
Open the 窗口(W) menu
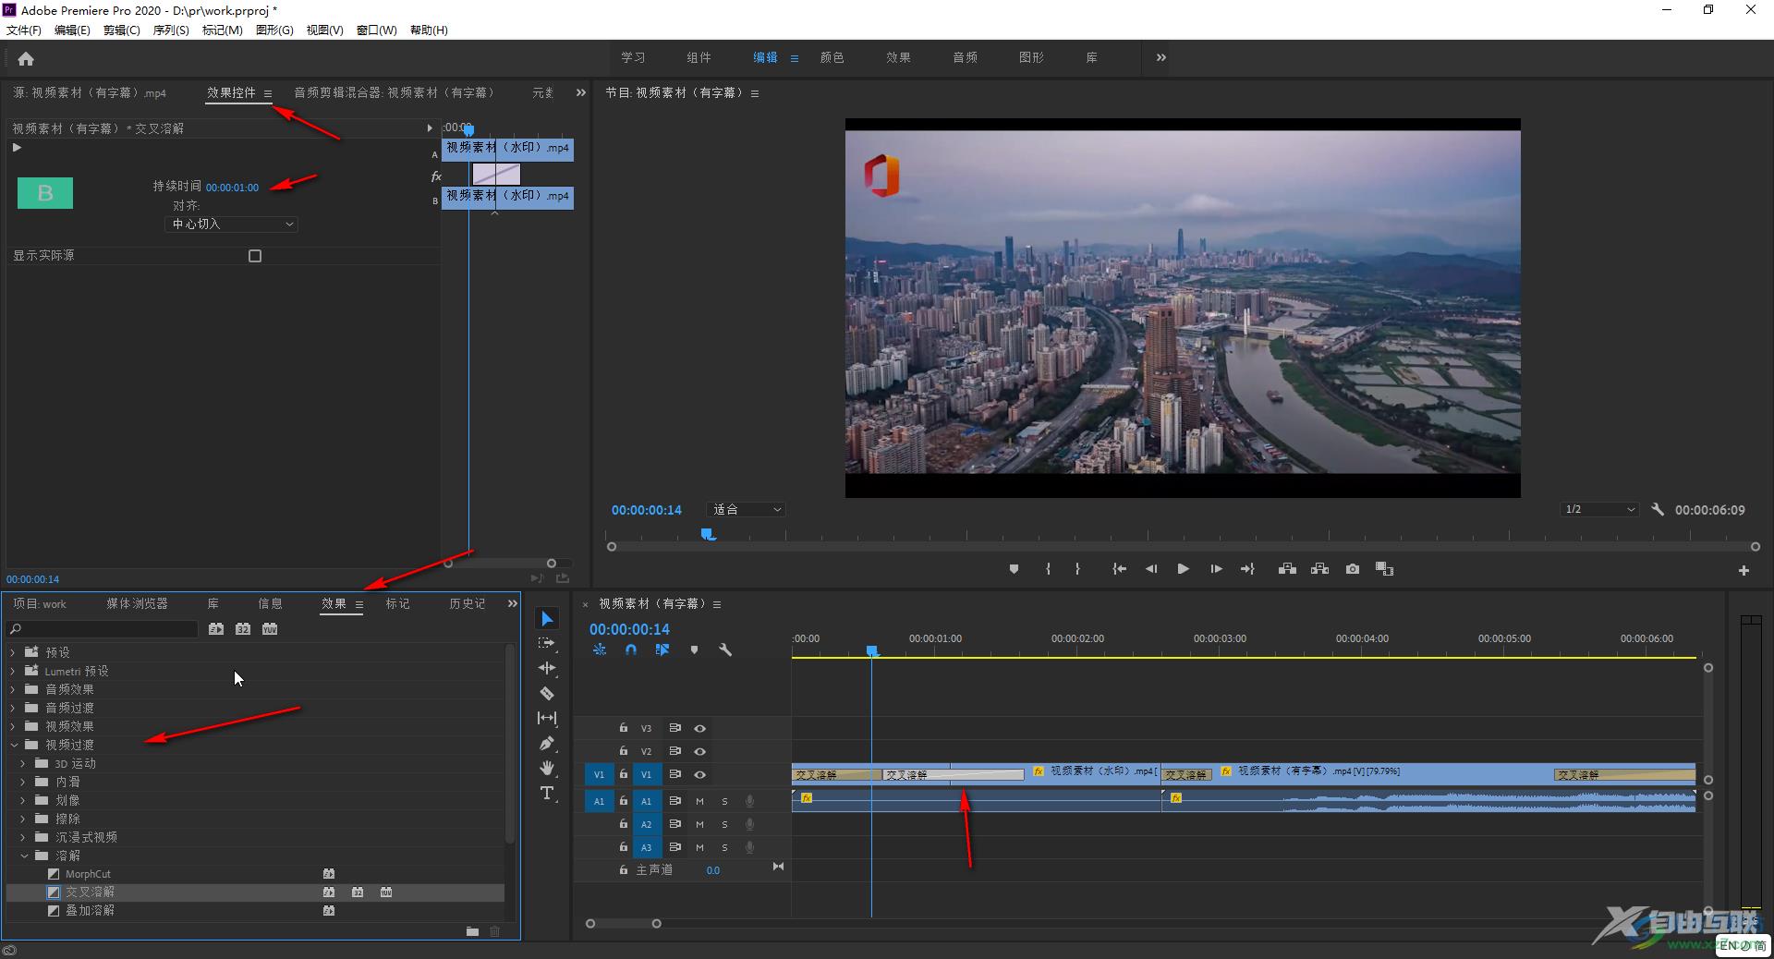(377, 30)
